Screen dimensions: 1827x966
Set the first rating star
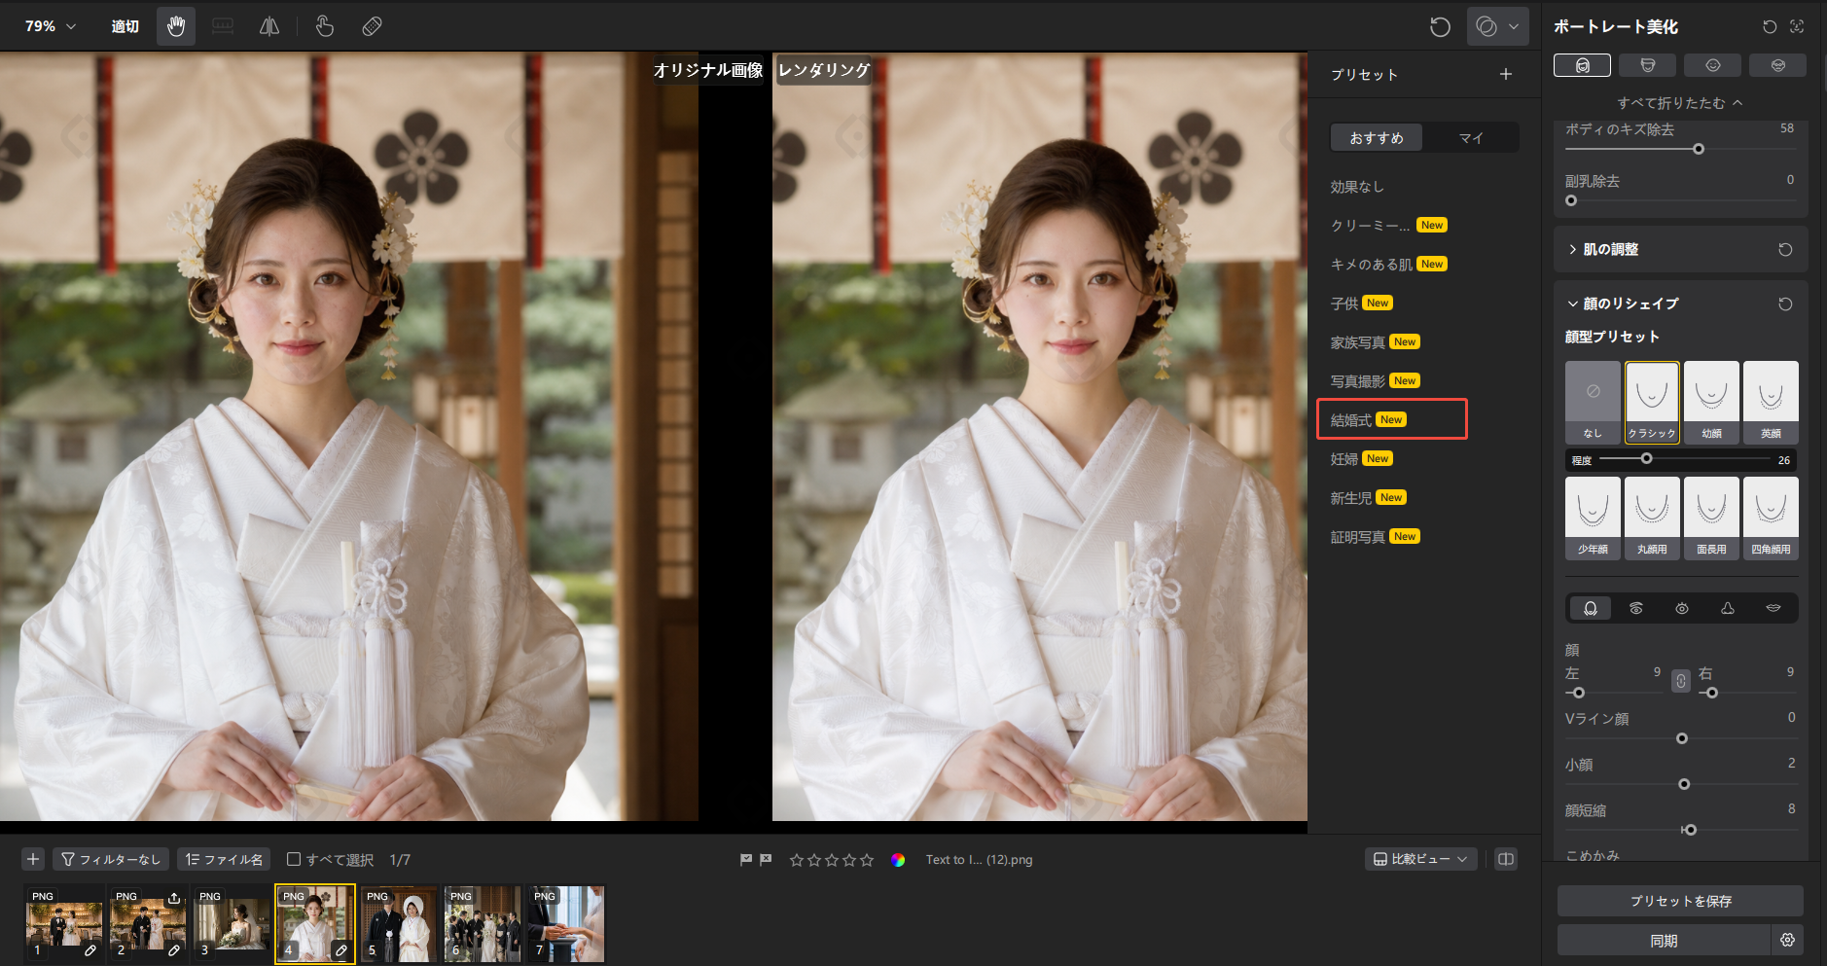click(x=797, y=860)
